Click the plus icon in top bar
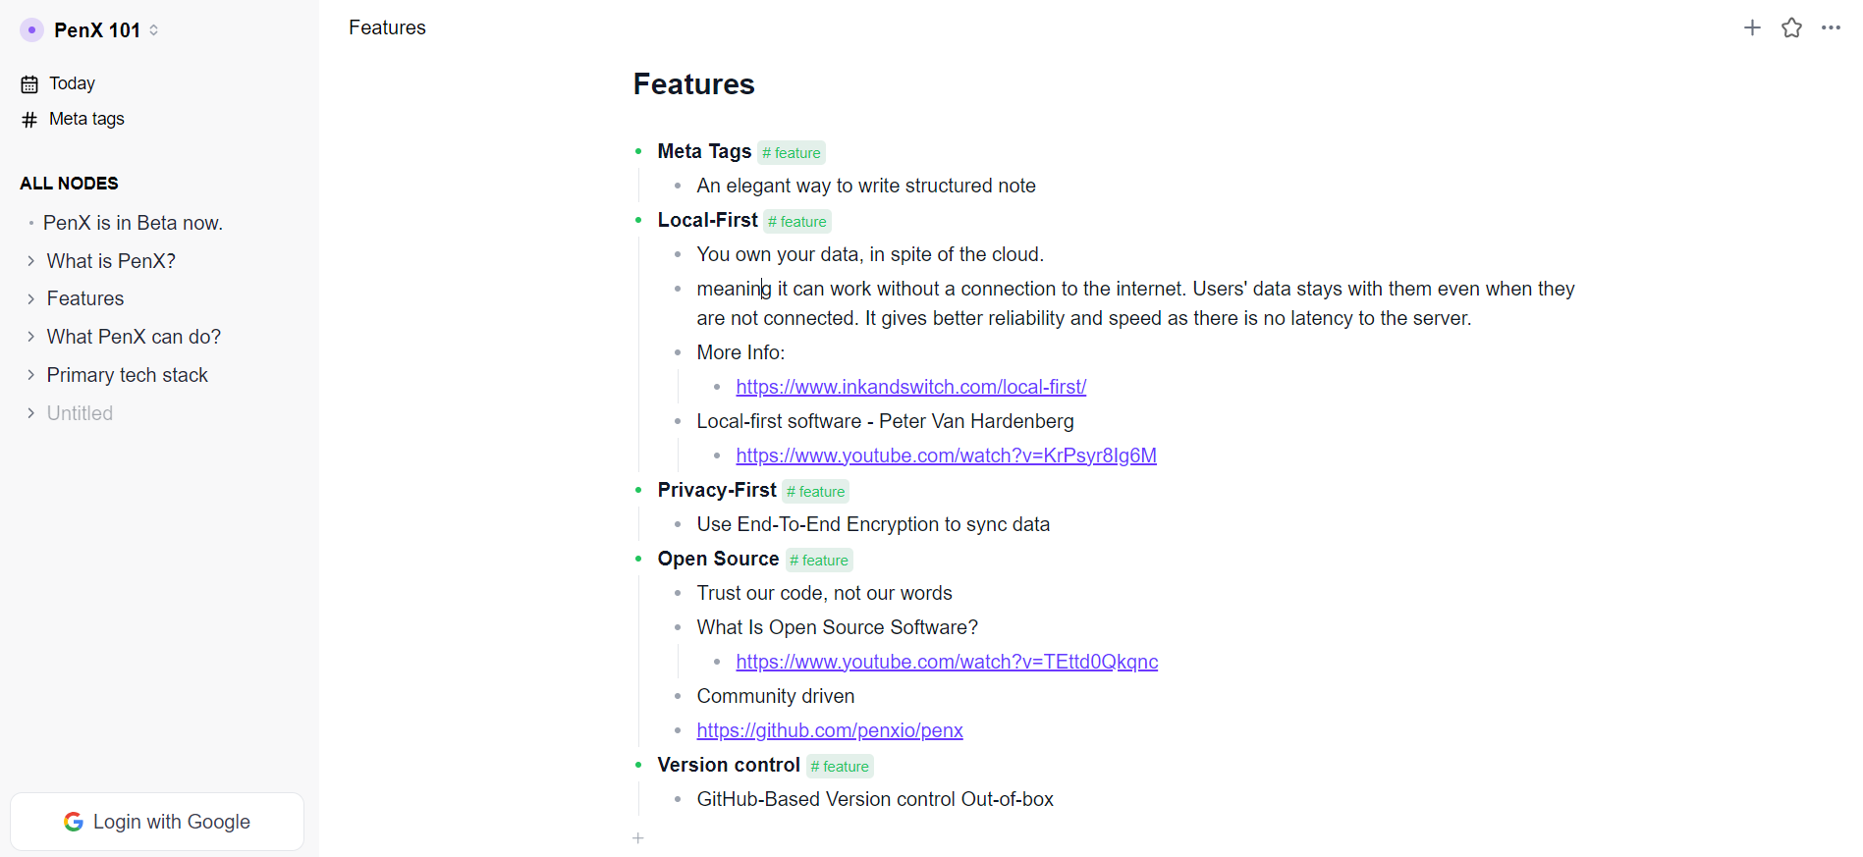The height and width of the screenshot is (857, 1863). [1752, 27]
